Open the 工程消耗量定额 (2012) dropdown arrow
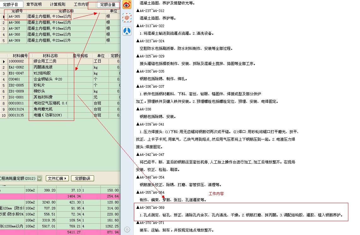360x235 pixels. tap(39, 178)
